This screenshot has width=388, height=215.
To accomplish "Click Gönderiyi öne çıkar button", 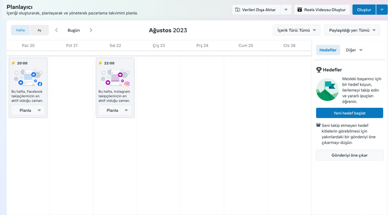I will tap(350, 155).
